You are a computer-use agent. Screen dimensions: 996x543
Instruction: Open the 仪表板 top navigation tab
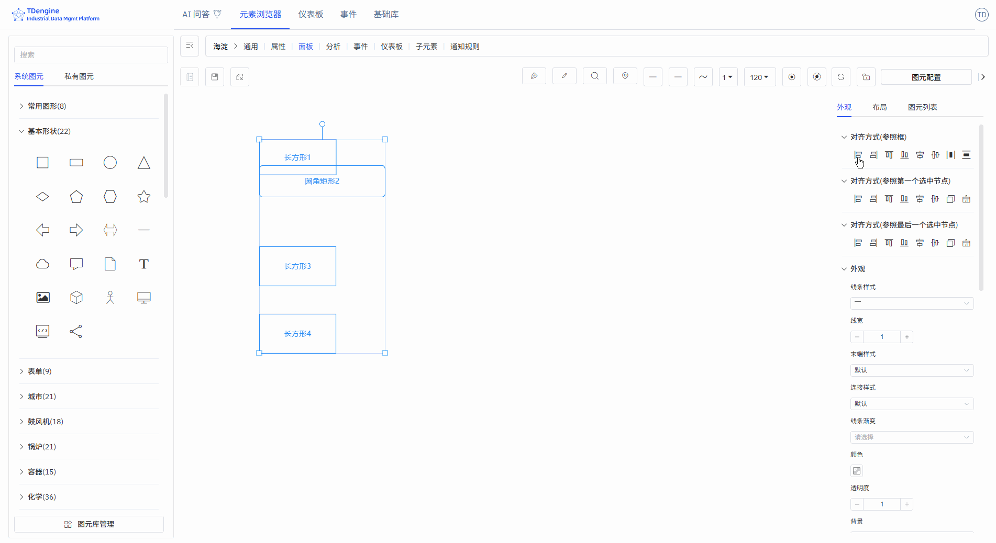[x=311, y=14]
